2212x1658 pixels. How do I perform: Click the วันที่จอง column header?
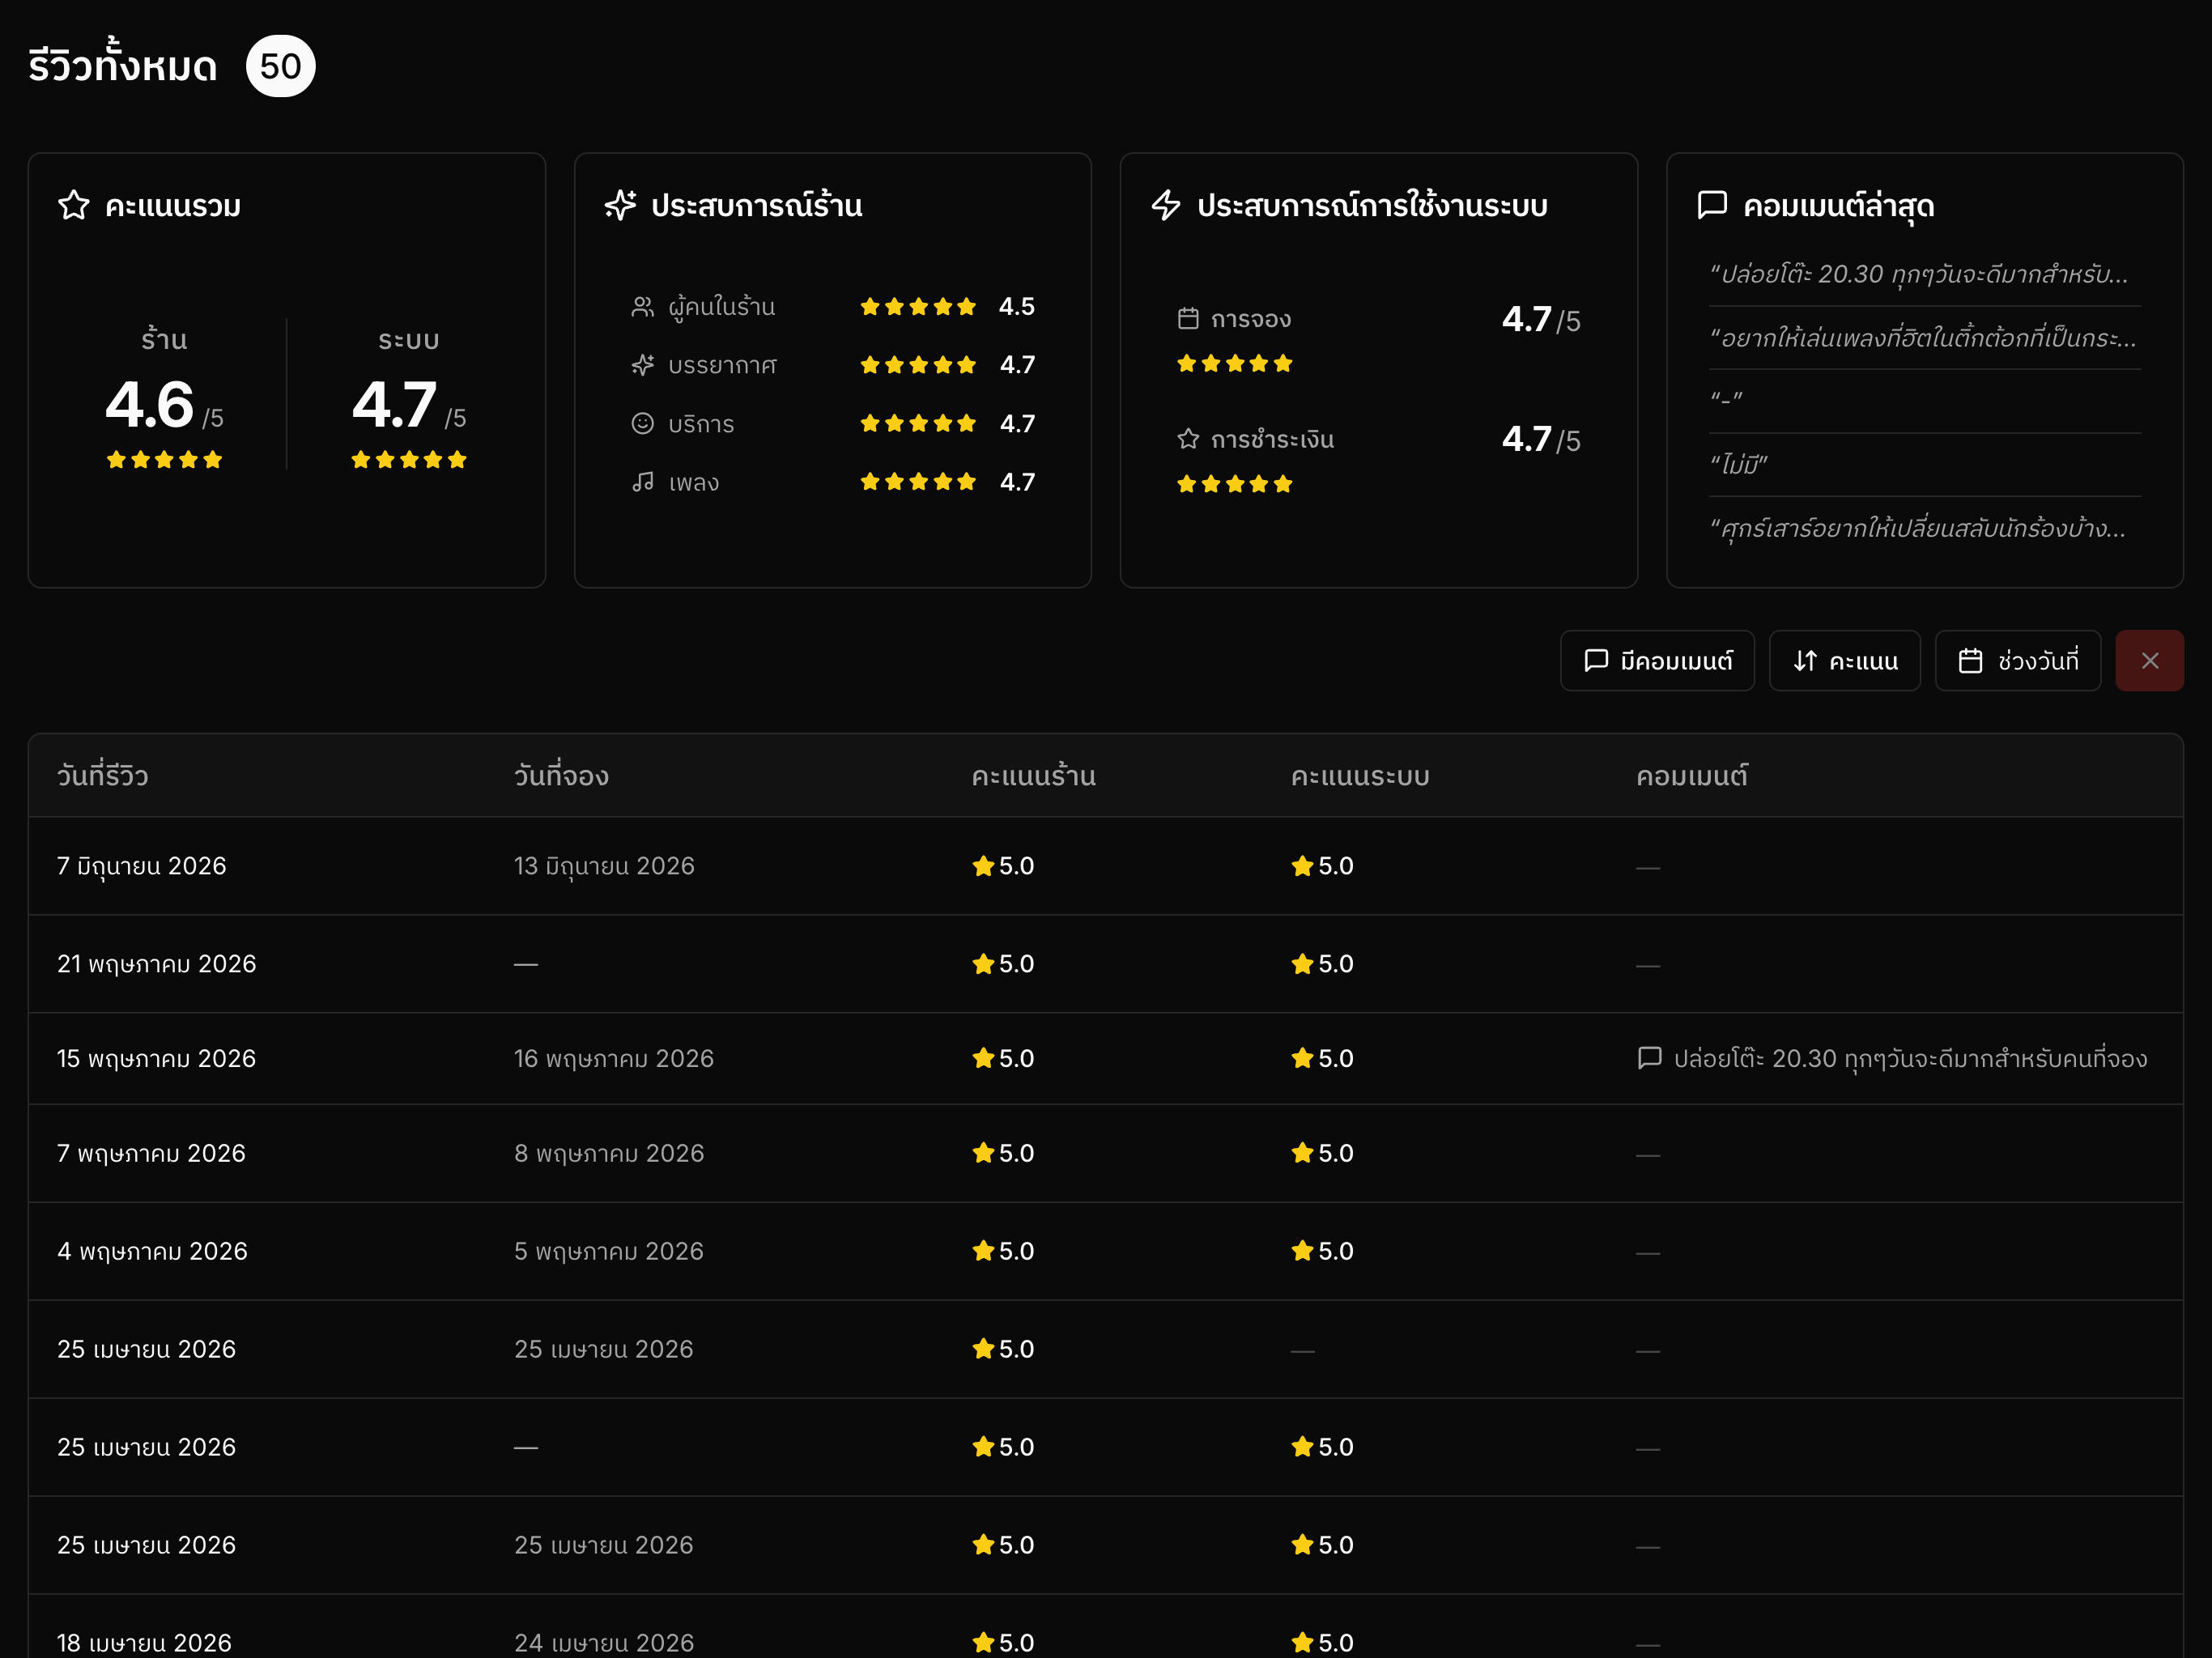(561, 776)
